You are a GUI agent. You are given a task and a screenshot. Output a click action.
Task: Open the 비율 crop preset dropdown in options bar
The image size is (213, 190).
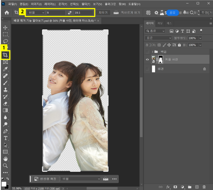point(36,13)
